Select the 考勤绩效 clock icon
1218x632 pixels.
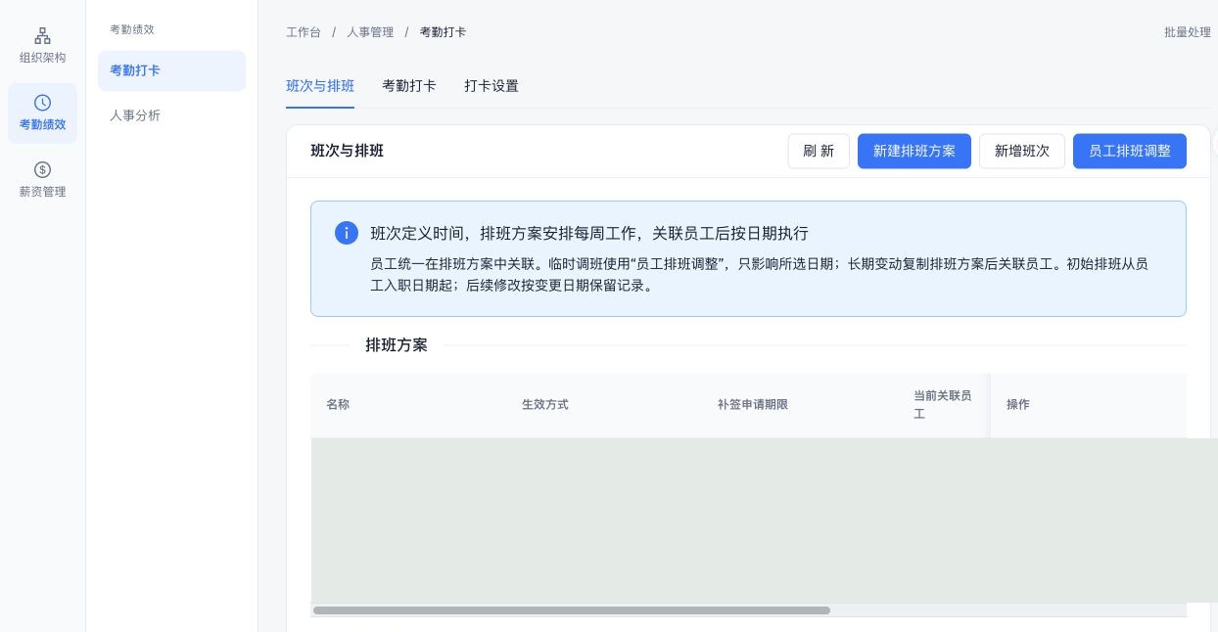pyautogui.click(x=42, y=103)
